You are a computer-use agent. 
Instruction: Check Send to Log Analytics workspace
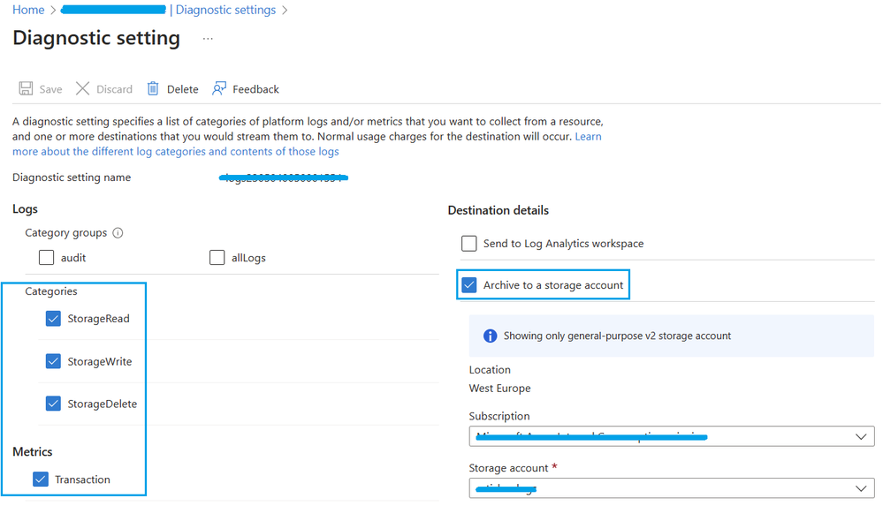point(469,244)
